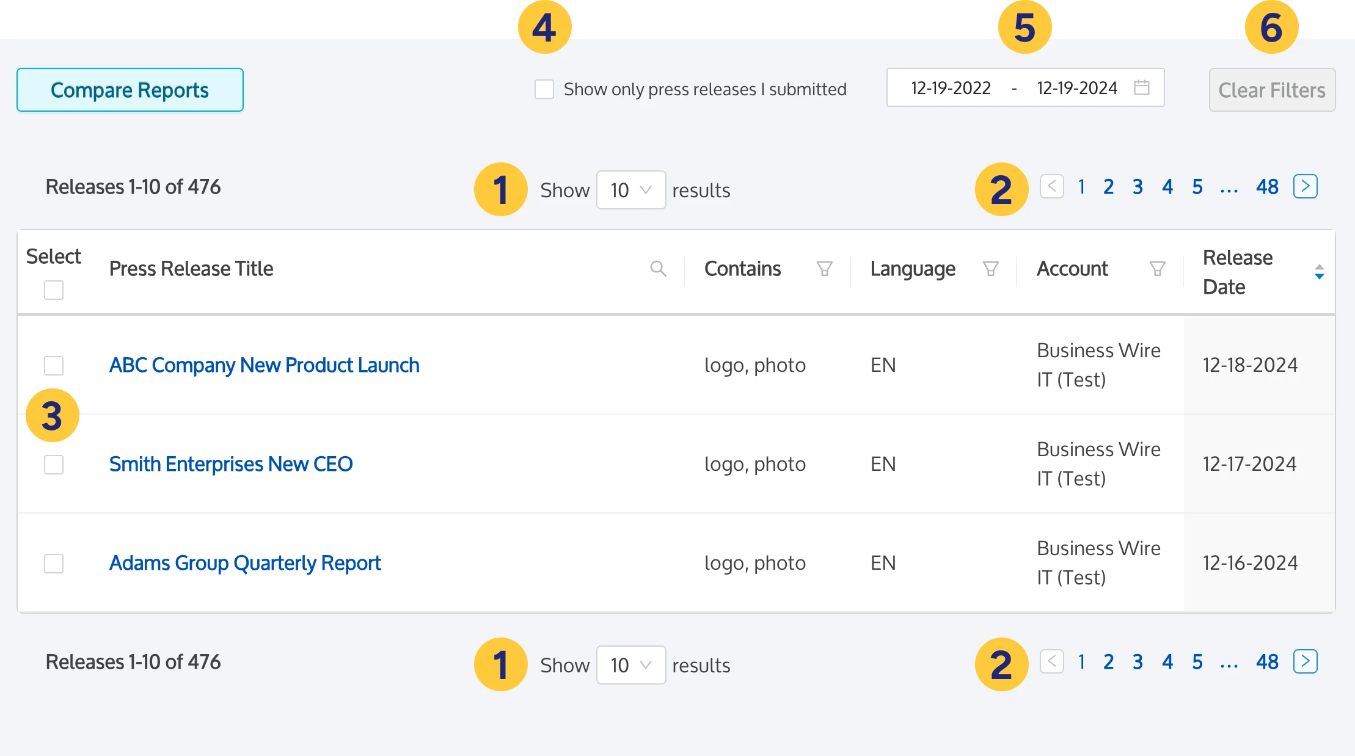Viewport: 1355px width, 756px height.
Task: Go to page 4 in bottom pagination
Action: (x=1167, y=661)
